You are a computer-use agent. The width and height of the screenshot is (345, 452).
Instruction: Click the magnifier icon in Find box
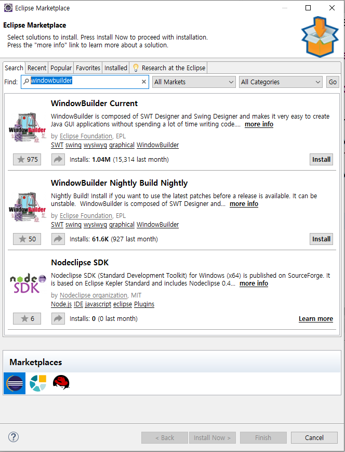(x=26, y=82)
